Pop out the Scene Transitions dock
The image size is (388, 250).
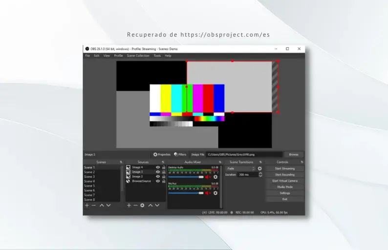click(x=260, y=162)
